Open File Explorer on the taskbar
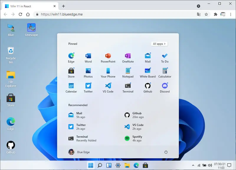The width and height of the screenshot is (236, 170). (127, 165)
